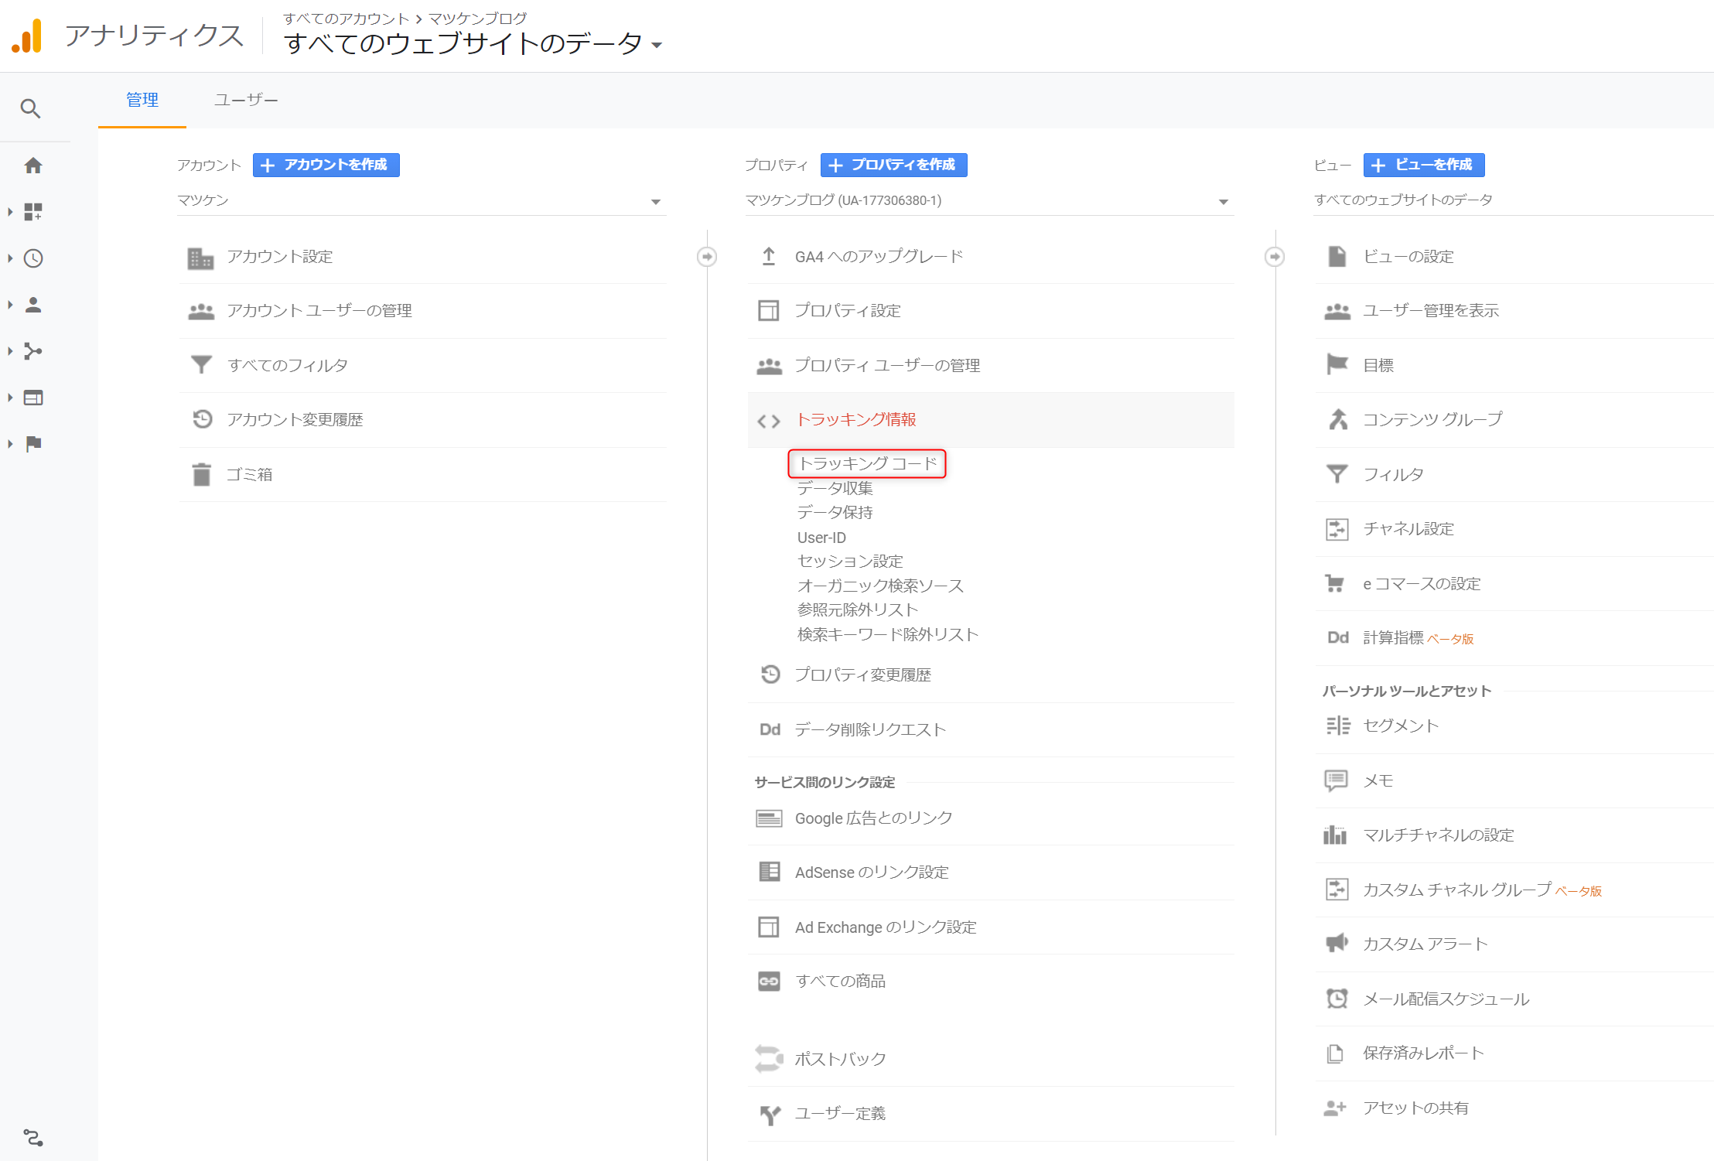Select 参照元除外リスト submenu item
1714x1161 pixels.
click(x=858, y=610)
